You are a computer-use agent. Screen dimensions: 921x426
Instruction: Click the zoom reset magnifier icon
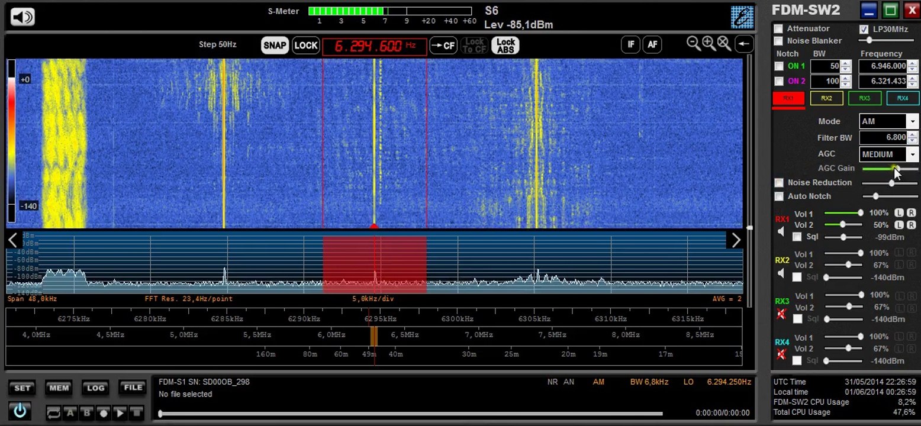tap(723, 43)
